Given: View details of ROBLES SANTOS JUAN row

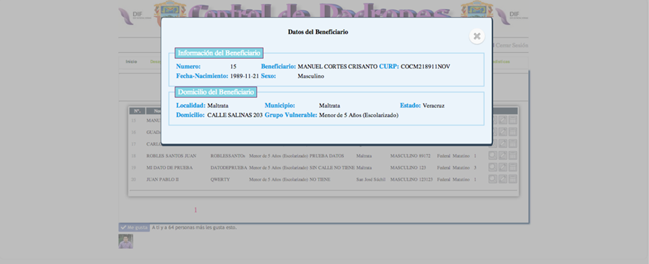Looking at the screenshot, I should [x=493, y=156].
